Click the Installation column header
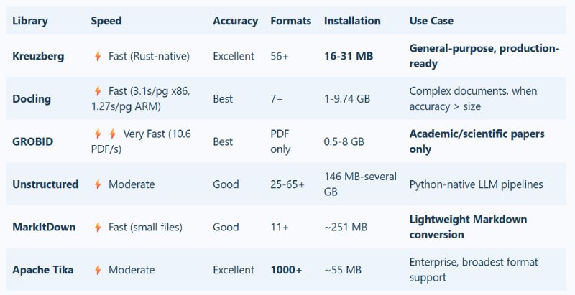575x295 pixels. [x=352, y=21]
